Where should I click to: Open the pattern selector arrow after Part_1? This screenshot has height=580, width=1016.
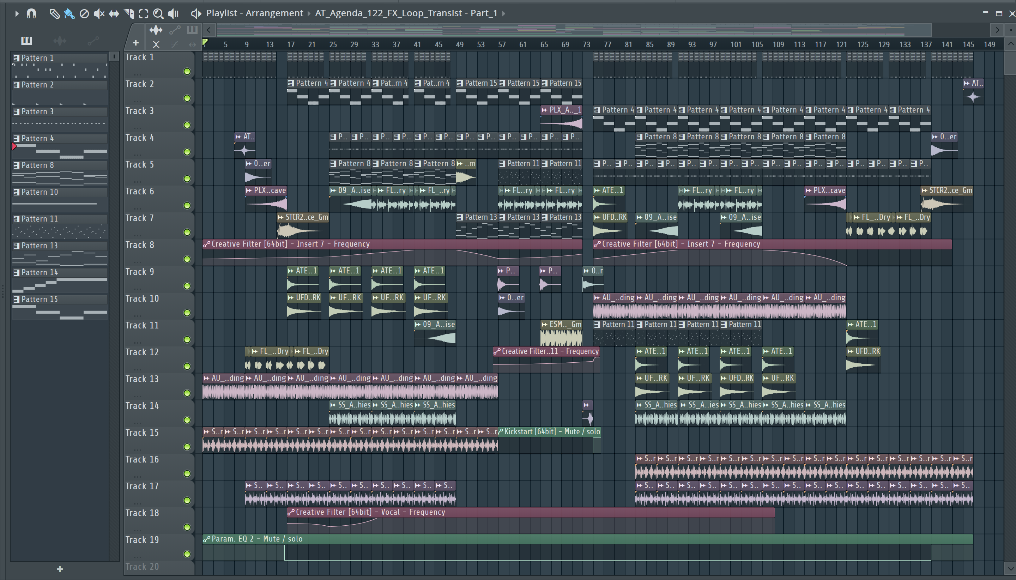point(504,13)
